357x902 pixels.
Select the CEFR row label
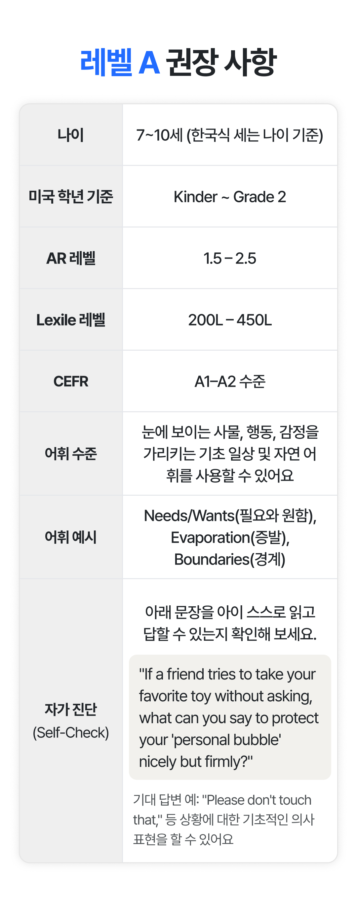tap(71, 381)
